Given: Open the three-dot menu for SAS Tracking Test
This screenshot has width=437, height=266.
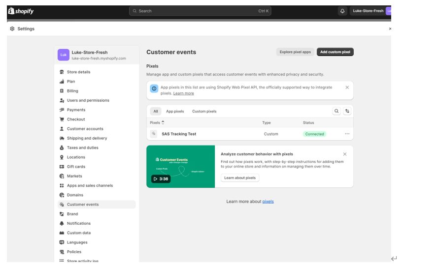Looking at the screenshot, I should click(347, 134).
